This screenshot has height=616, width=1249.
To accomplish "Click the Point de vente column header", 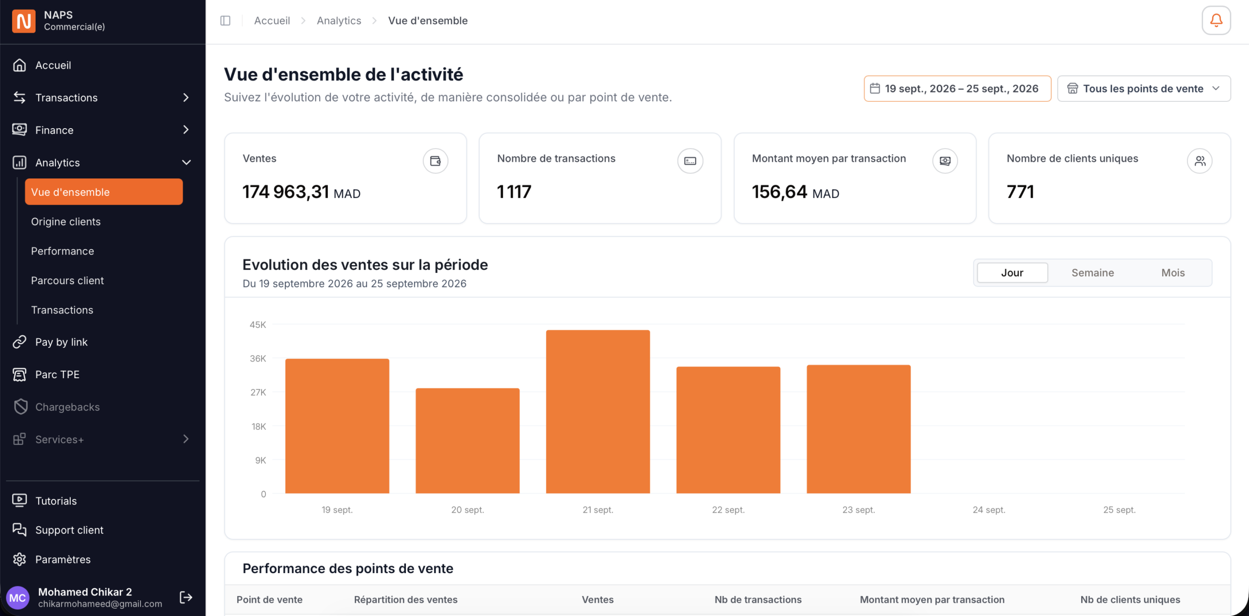I will pyautogui.click(x=269, y=599).
